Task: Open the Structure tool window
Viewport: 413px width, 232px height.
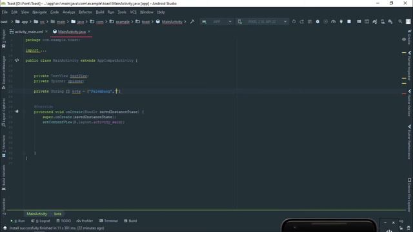Action: click(4, 146)
